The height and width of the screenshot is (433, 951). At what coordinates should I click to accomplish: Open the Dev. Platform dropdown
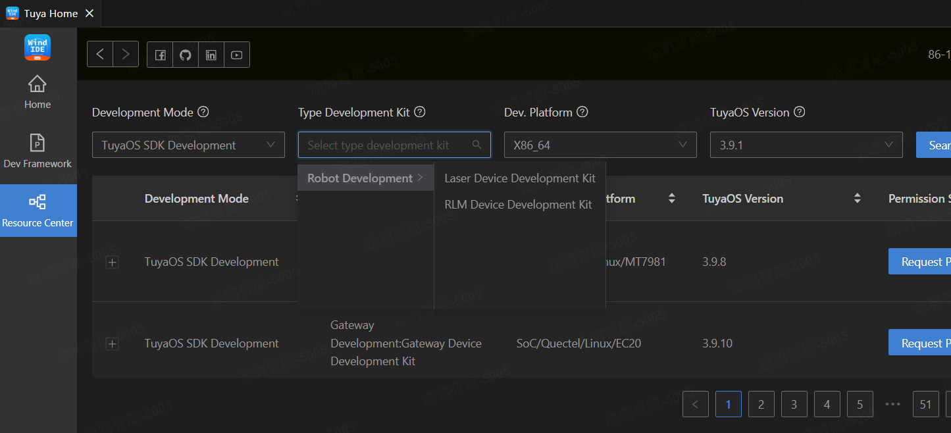coord(600,144)
